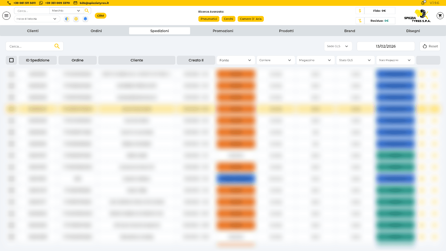Screen dimensions: 446x251
Task: Open the shopping cart
Action: [x=440, y=16]
